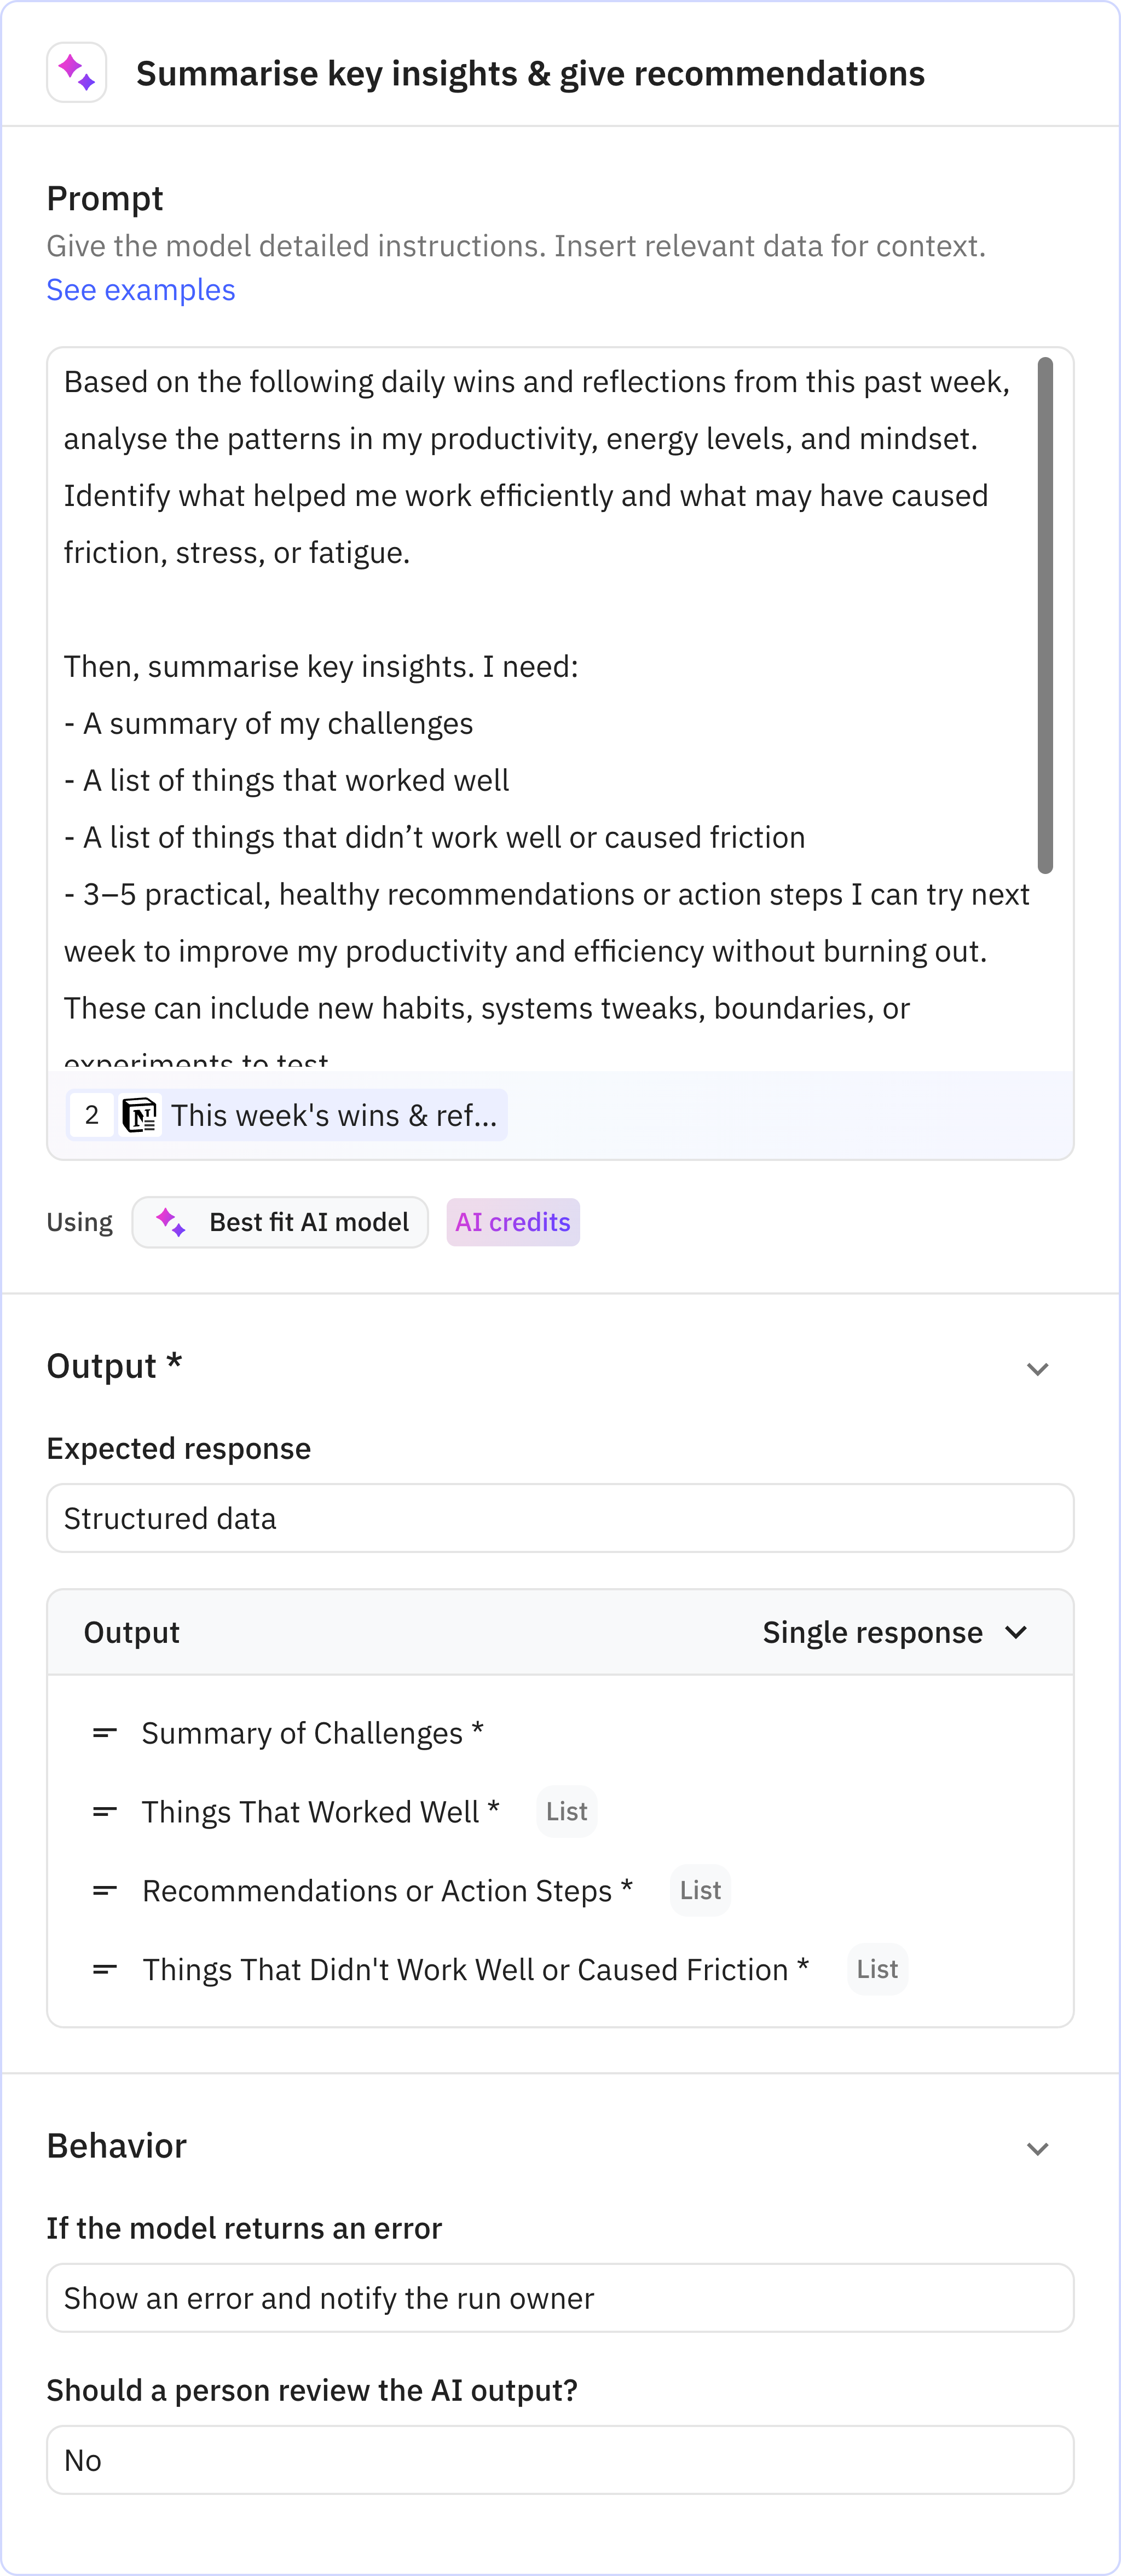Image resolution: width=1121 pixels, height=2576 pixels.
Task: Open the Structured data response type selector
Action: 559,1518
